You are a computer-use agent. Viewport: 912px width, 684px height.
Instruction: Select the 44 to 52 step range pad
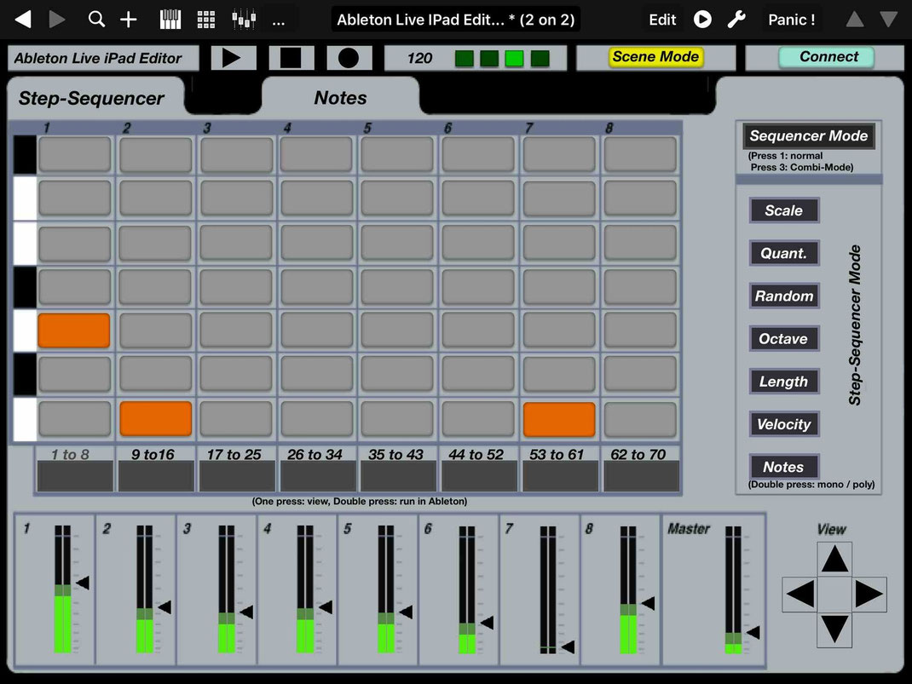pyautogui.click(x=479, y=476)
